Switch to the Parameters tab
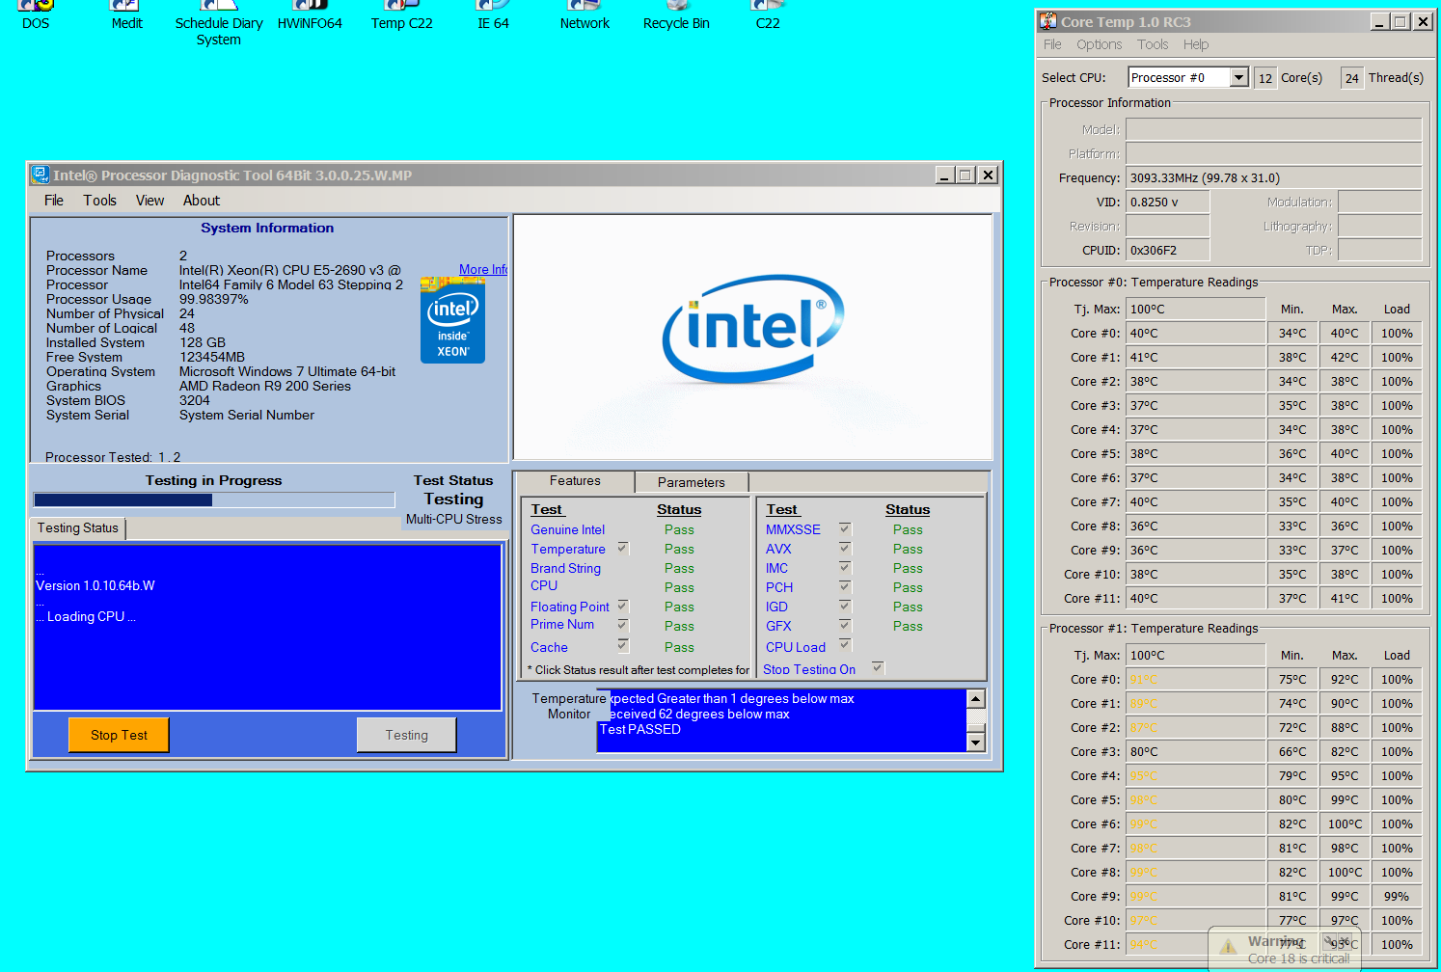 pos(691,482)
